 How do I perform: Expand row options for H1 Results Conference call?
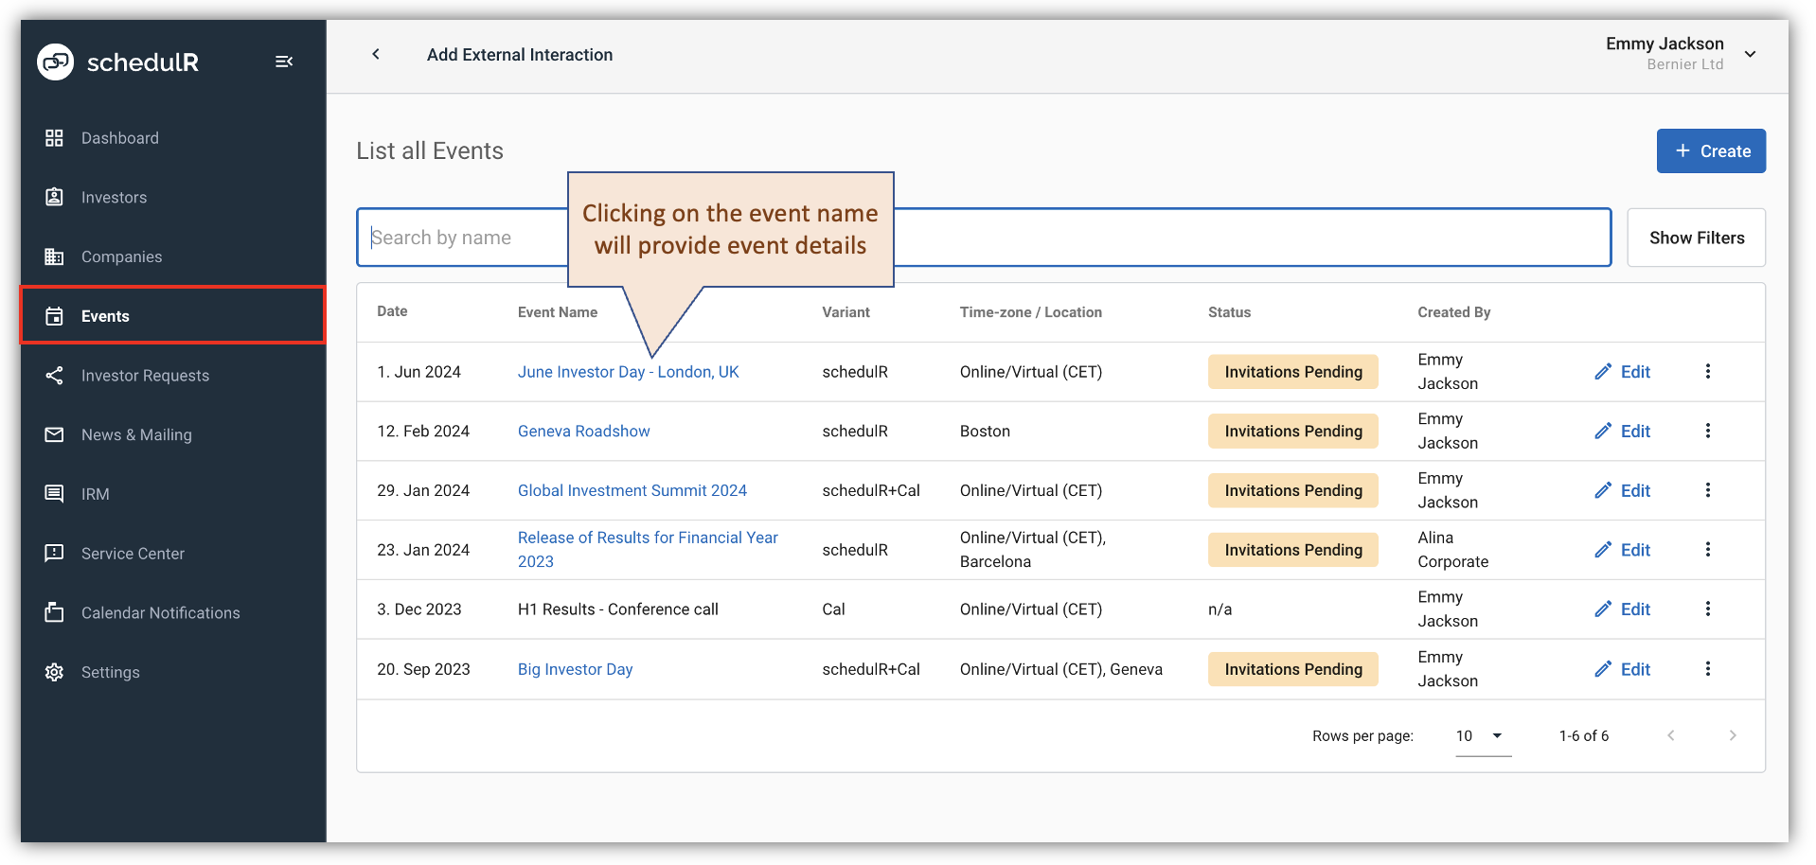(x=1708, y=609)
